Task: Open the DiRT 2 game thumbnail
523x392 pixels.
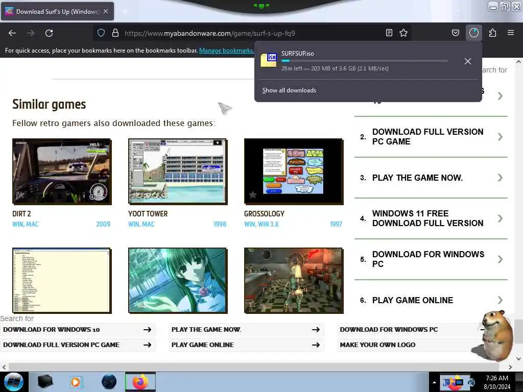Action: [62, 171]
